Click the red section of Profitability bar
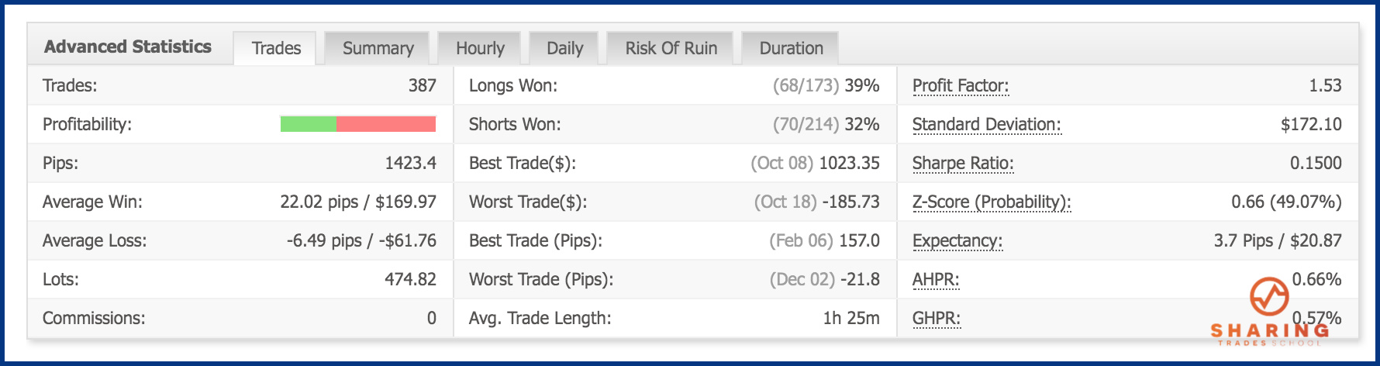Screen dimensions: 1380x366 (x=386, y=124)
